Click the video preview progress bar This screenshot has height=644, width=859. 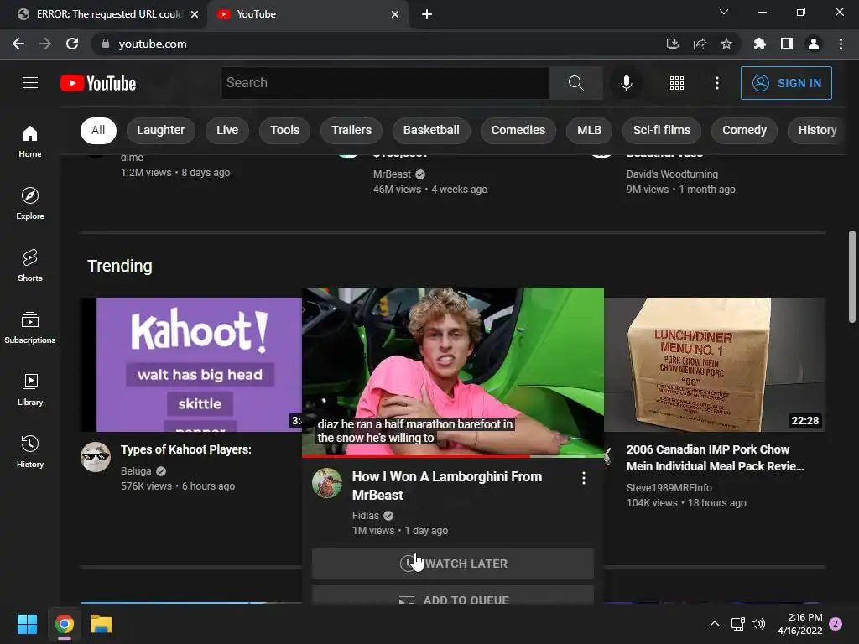(x=452, y=455)
